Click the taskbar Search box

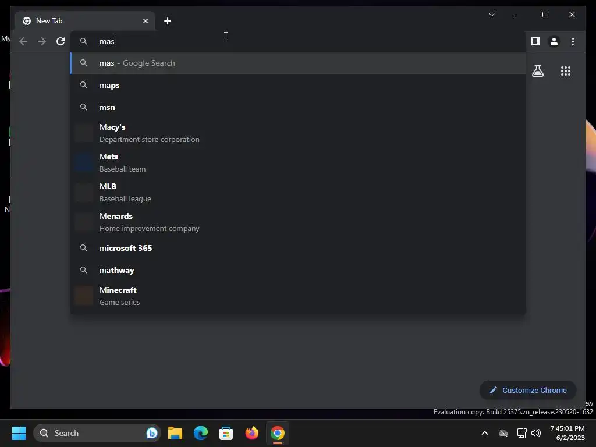click(x=97, y=433)
